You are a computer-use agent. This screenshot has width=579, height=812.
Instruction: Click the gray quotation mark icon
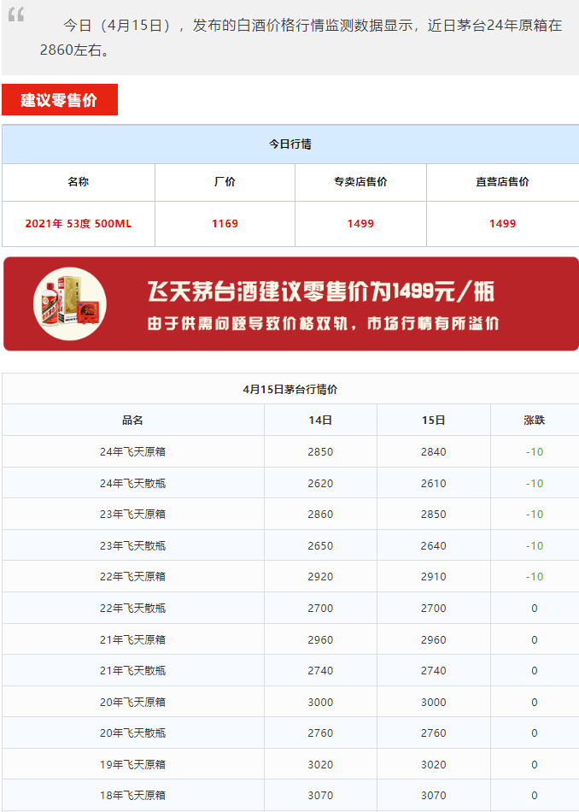[x=16, y=15]
